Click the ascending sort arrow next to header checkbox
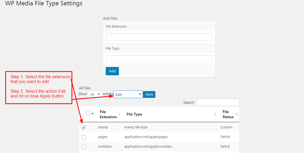This screenshot has width=304, height=153. [93, 113]
